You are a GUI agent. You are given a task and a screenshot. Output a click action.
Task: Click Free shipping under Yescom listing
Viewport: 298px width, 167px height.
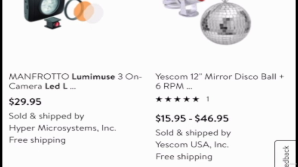184,157
